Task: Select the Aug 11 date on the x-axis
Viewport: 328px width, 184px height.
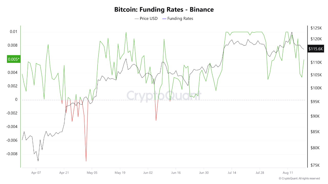Action: pos(288,173)
